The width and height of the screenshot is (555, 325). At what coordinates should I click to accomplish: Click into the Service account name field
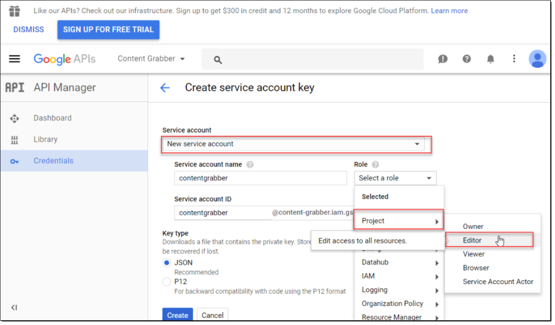point(260,178)
